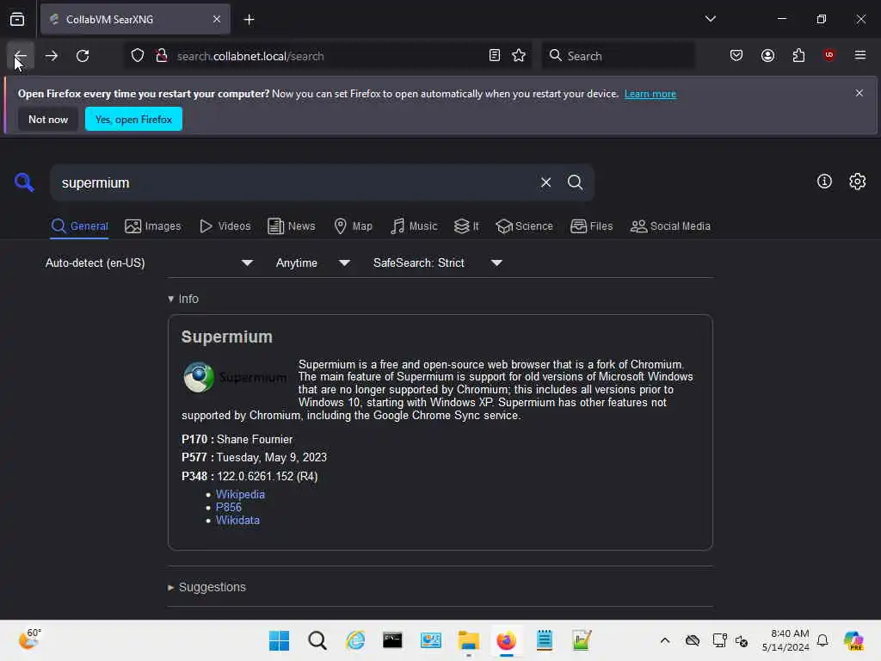Switch to the Files tab
This screenshot has height=661, width=881.
592,226
